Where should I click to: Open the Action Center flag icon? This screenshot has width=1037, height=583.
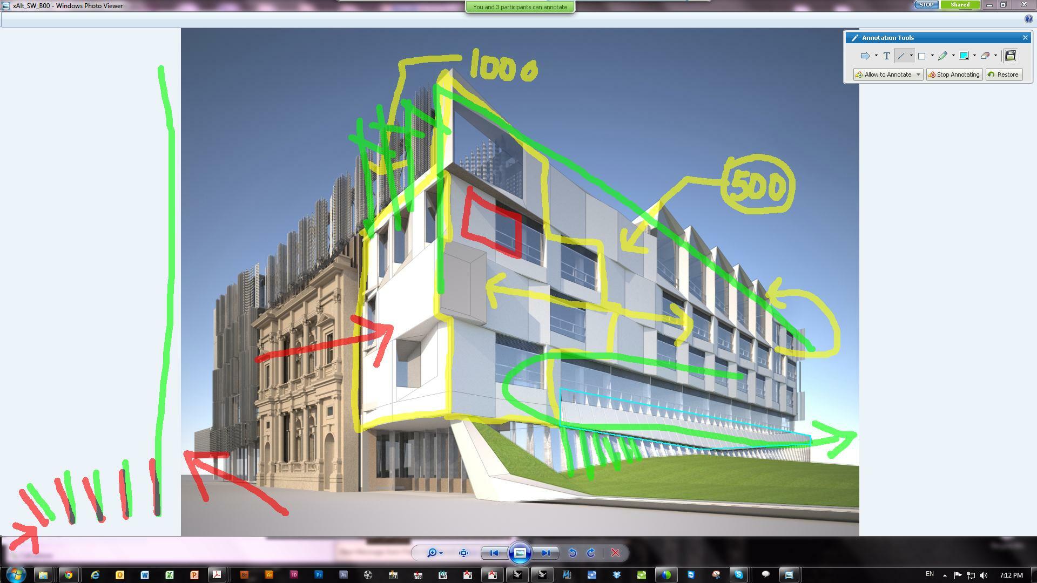click(x=958, y=575)
